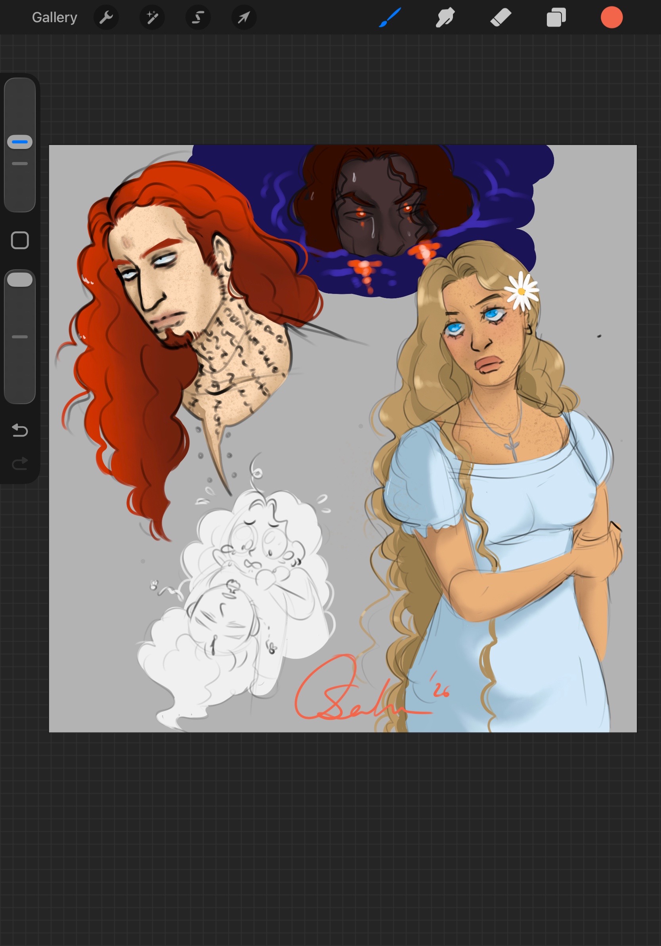Viewport: 661px width, 946px height.
Task: Undo the last stroke
Action: [20, 430]
